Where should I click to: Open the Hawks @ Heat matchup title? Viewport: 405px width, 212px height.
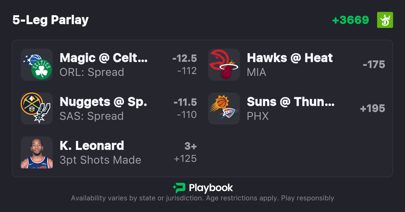pyautogui.click(x=290, y=58)
